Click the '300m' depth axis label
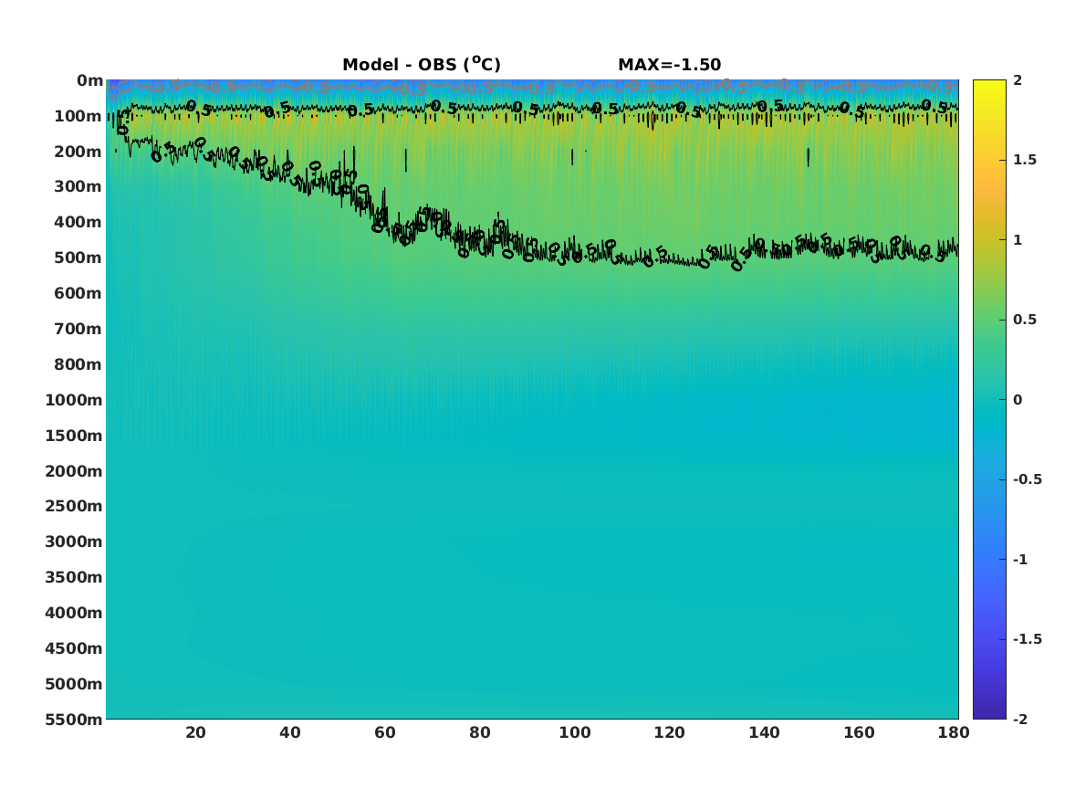The height and width of the screenshot is (799, 1065). (78, 187)
